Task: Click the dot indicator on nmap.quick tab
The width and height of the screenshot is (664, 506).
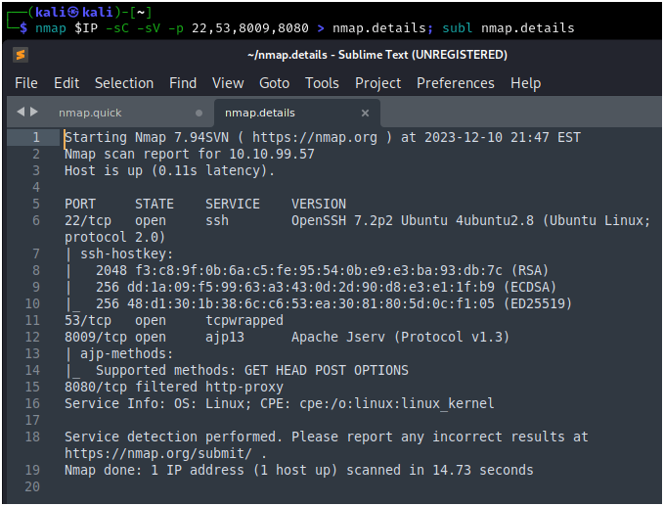Action: click(199, 113)
